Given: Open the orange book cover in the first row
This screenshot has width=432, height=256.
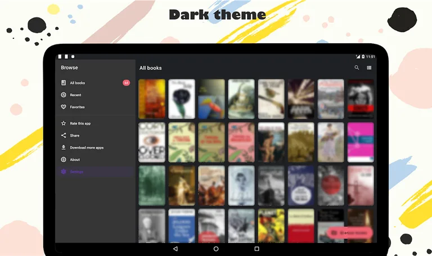Looking at the screenshot, I should pyautogui.click(x=152, y=99).
